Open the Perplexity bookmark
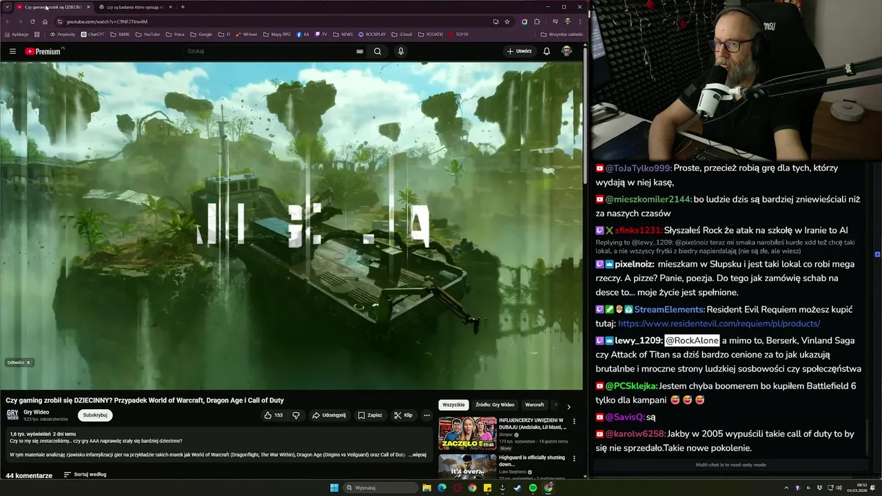The width and height of the screenshot is (882, 496). (62, 34)
